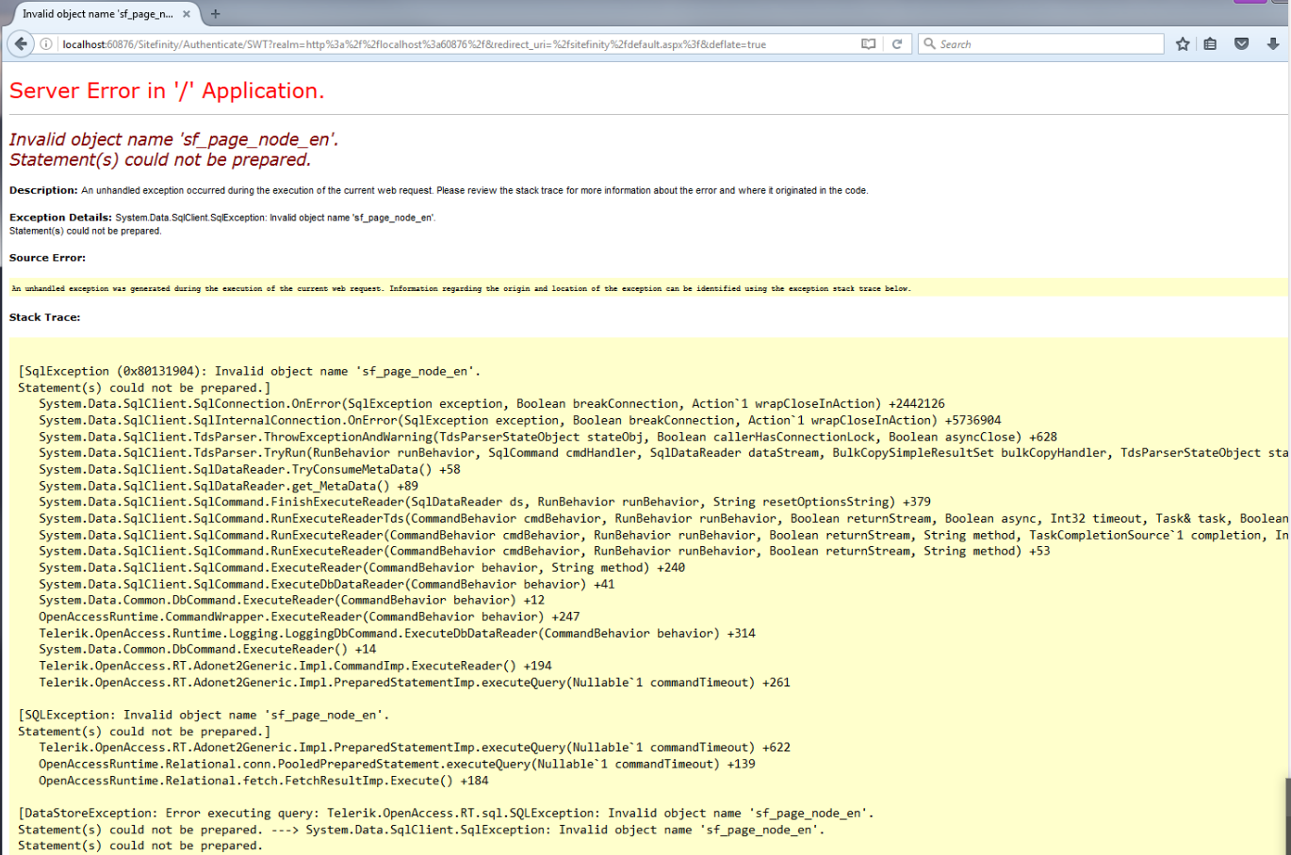Toggle Reader View for the error page

point(868,43)
